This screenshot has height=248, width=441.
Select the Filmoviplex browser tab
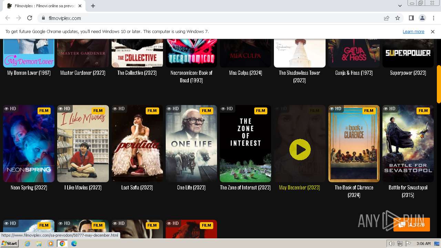45,6
